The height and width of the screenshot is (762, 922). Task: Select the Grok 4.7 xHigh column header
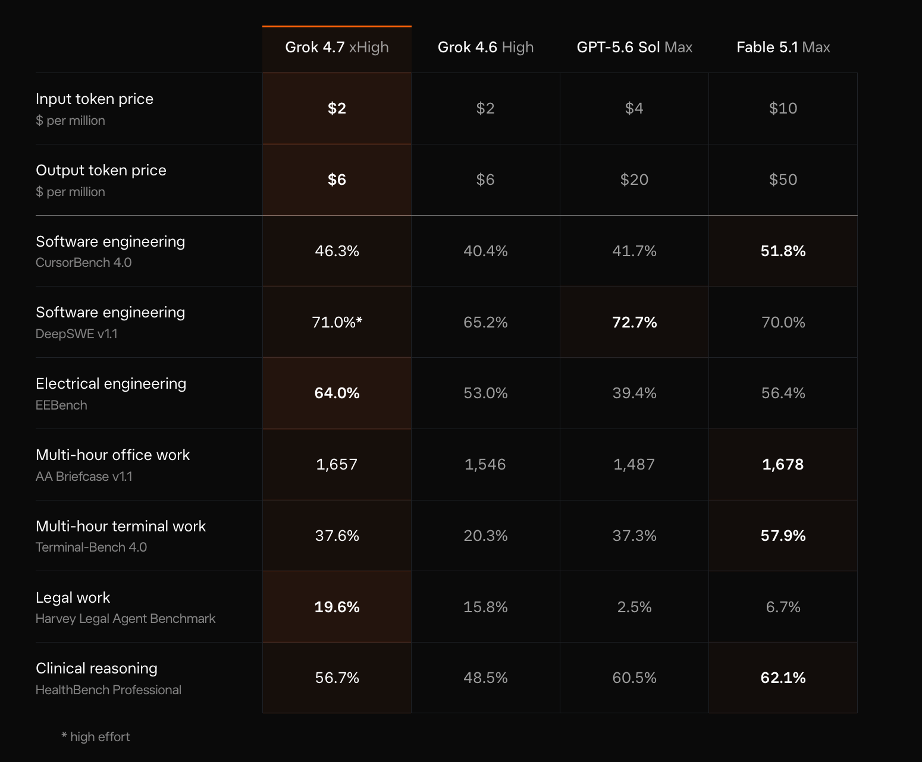(x=337, y=48)
